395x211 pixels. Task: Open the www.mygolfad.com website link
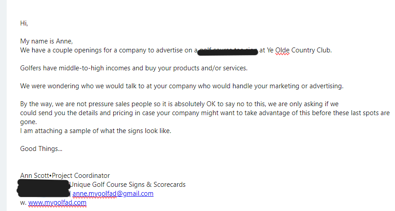click(57, 202)
